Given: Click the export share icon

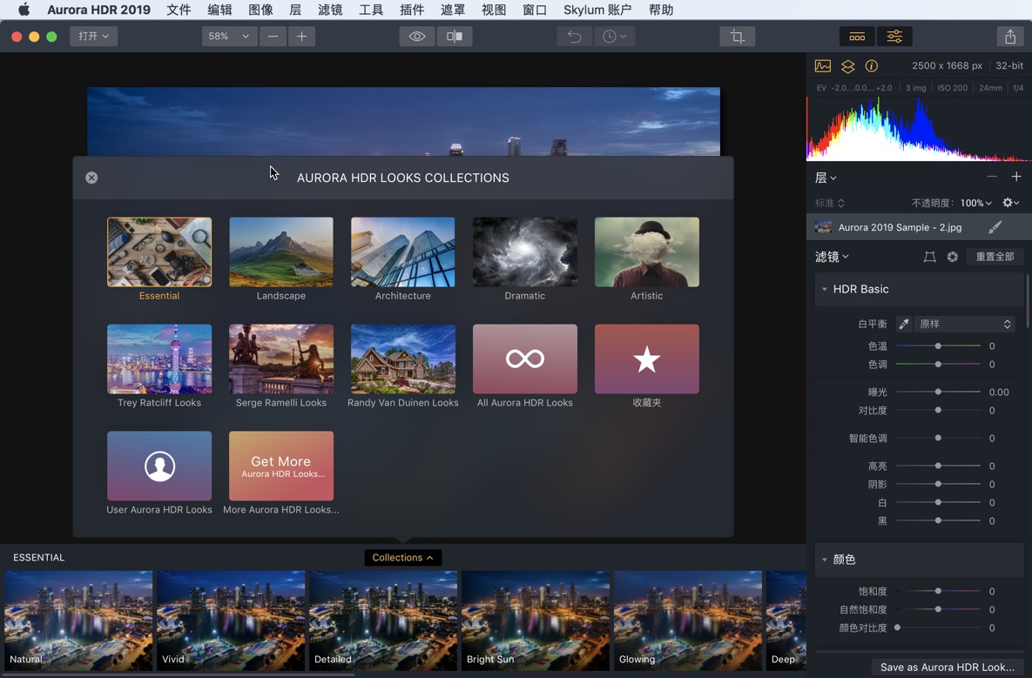Looking at the screenshot, I should point(1010,37).
